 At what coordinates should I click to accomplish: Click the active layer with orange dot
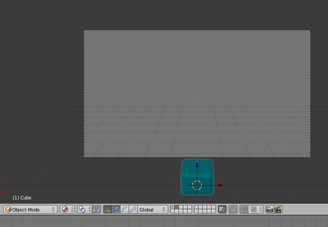click(x=176, y=207)
